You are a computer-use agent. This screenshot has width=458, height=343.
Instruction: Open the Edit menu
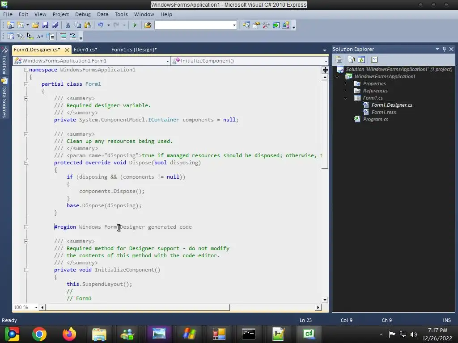click(x=23, y=14)
